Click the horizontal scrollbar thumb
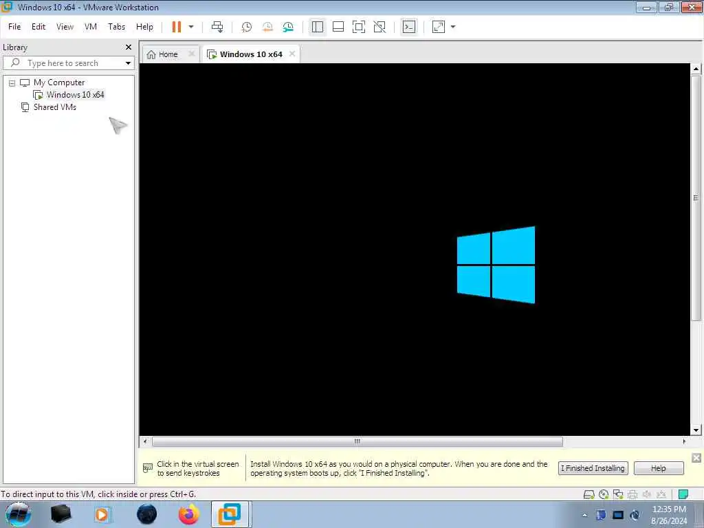Image resolution: width=704 pixels, height=528 pixels. tap(357, 442)
